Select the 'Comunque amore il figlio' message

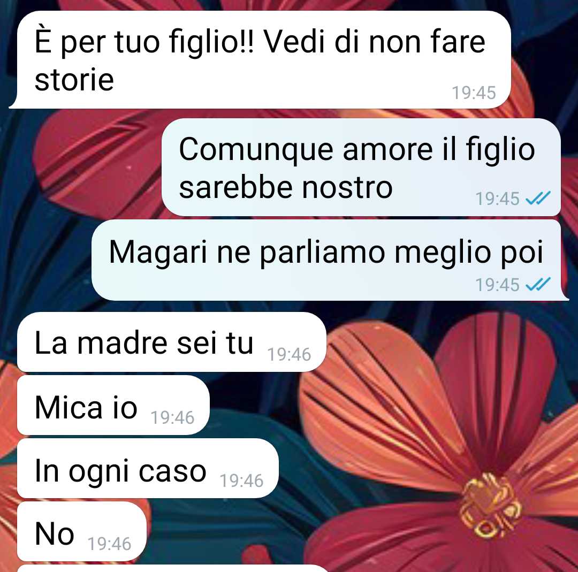(x=361, y=167)
